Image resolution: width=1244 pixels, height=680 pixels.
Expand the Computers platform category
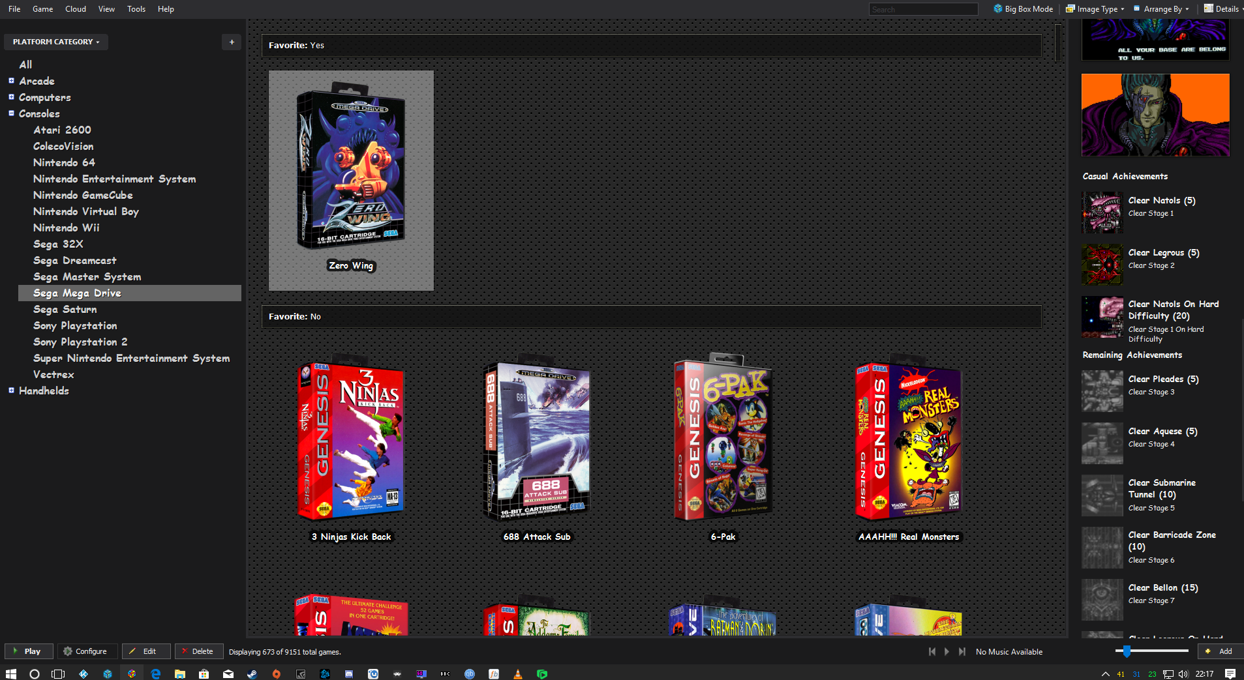pyautogui.click(x=11, y=97)
